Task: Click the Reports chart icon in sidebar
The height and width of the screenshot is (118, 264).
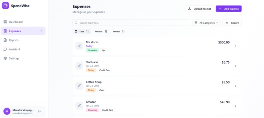Action: (x=5, y=40)
